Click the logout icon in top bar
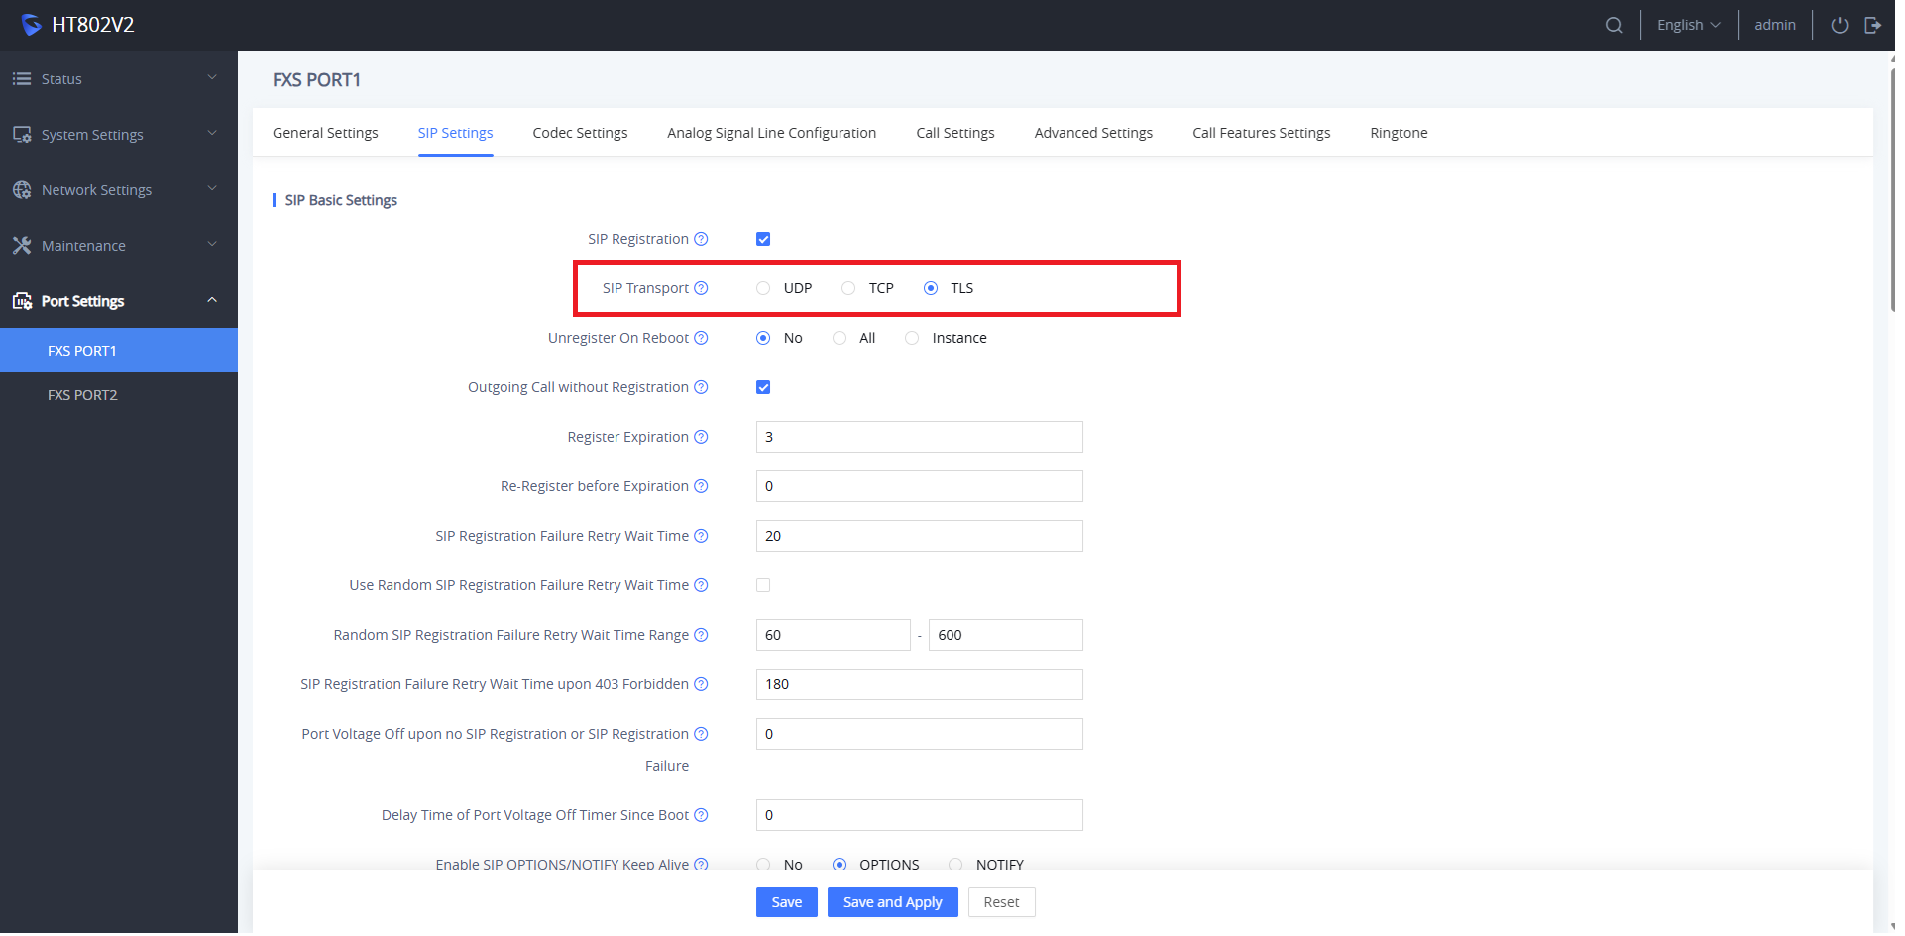Screen dimensions: 1905x936 click(x=1872, y=25)
